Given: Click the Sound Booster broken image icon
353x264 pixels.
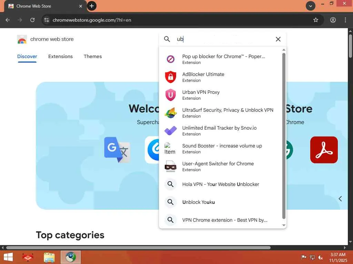Looking at the screenshot, I should [170, 148].
